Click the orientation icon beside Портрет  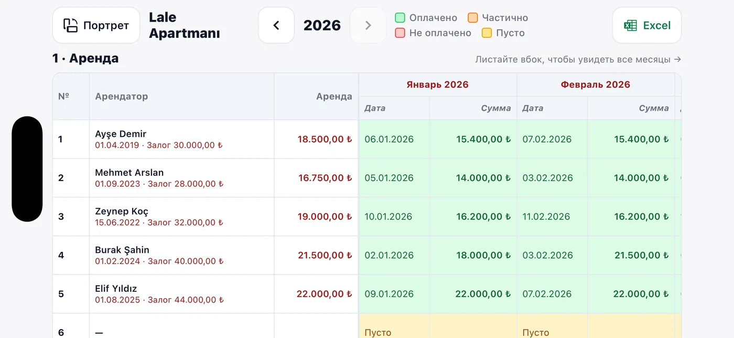70,25
